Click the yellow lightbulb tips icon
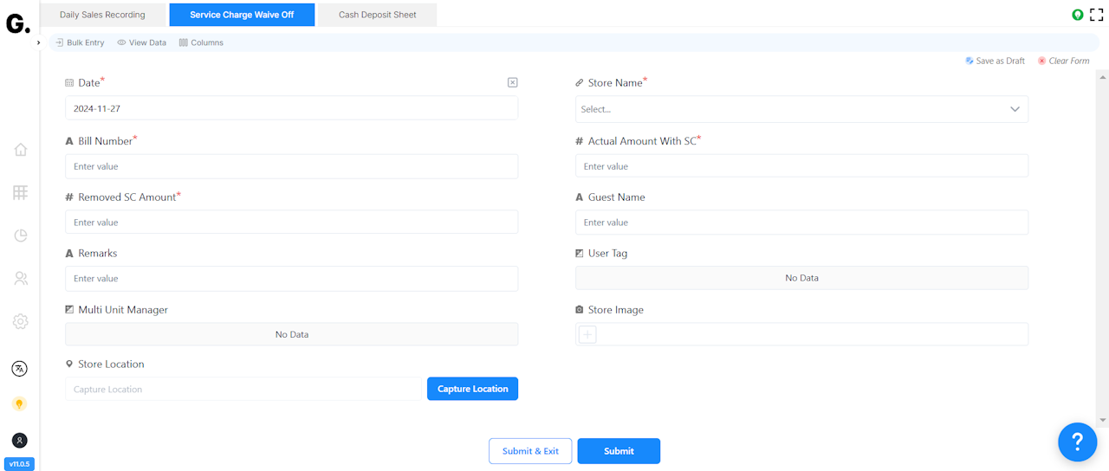This screenshot has width=1109, height=471. coord(20,403)
